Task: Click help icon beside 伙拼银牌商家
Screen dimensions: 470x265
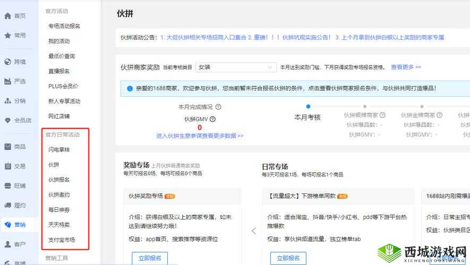Action: pyautogui.click(x=382, y=115)
